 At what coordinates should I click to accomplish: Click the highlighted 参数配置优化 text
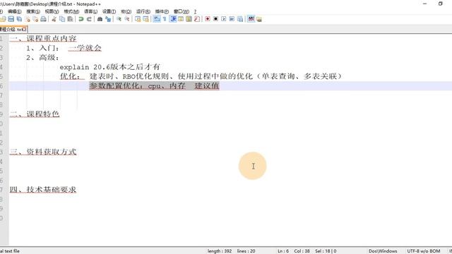[154, 86]
